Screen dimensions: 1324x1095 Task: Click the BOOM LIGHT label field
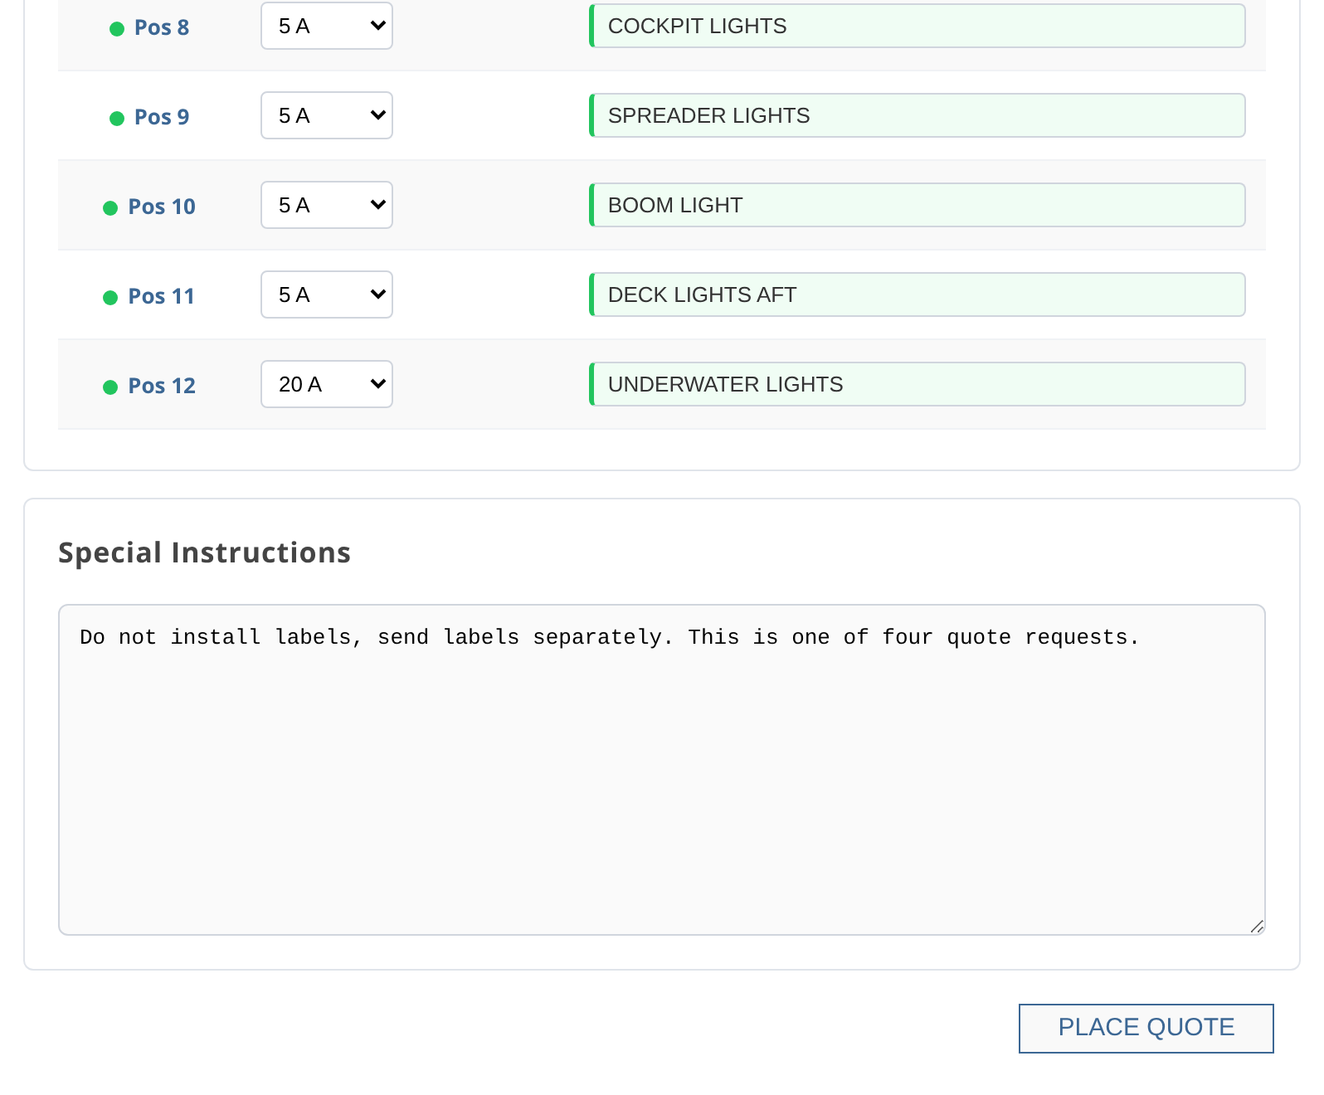[x=918, y=205]
